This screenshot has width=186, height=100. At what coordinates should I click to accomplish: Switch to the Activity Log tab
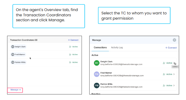pos(117,48)
